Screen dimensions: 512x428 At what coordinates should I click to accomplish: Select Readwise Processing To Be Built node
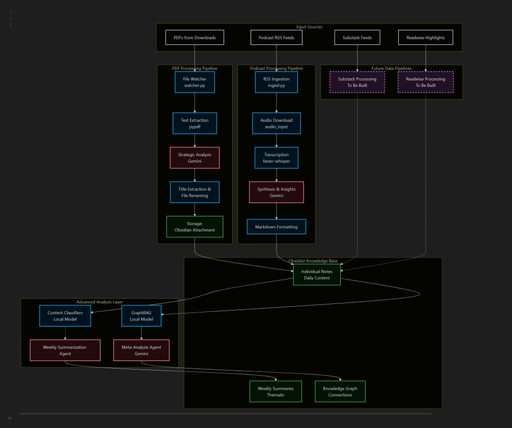pyautogui.click(x=426, y=82)
